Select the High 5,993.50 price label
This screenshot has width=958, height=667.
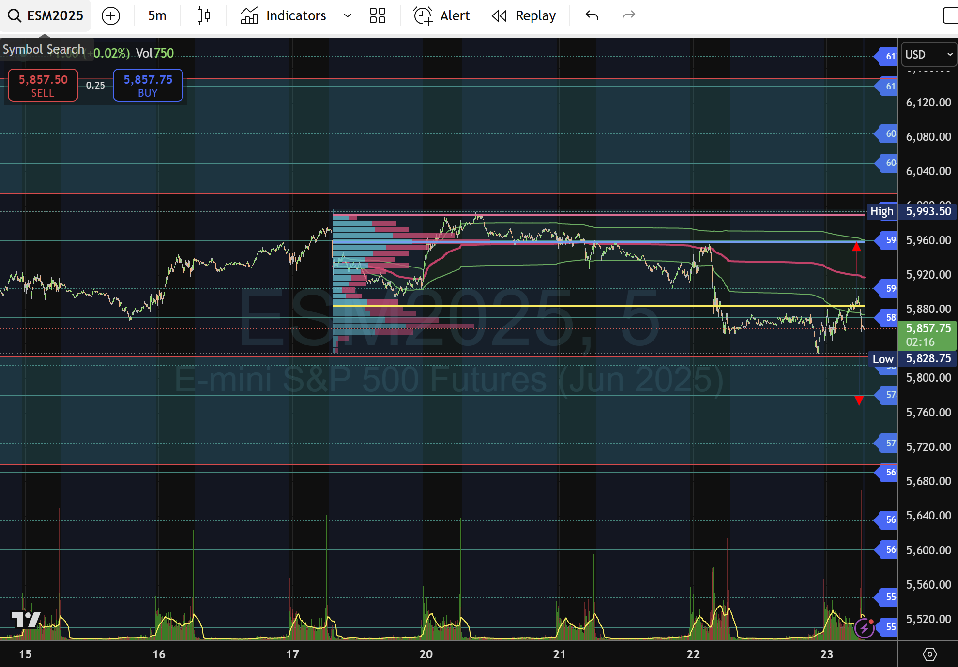coord(911,211)
